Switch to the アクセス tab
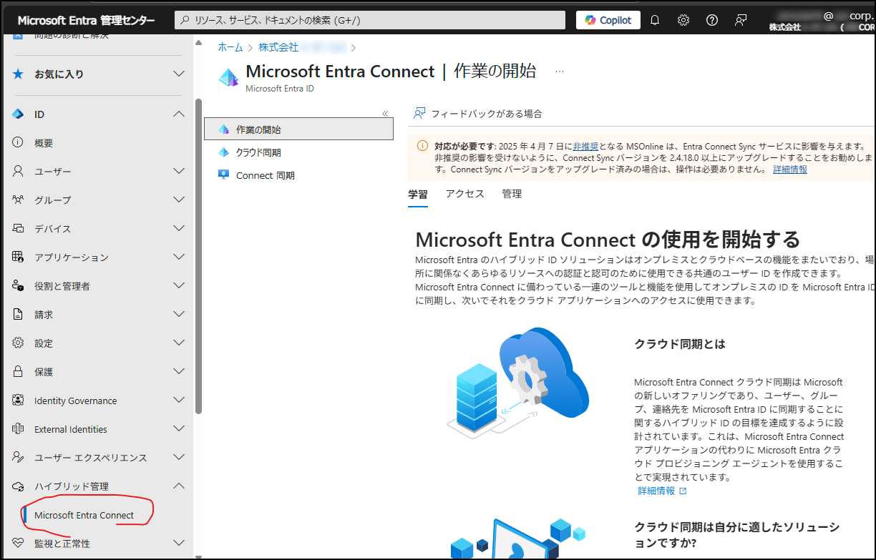The height and width of the screenshot is (560, 876). (464, 194)
